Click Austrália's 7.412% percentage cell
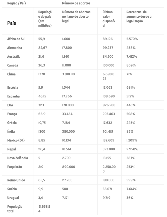This screenshot has height=217, width=167. coord(132,56)
